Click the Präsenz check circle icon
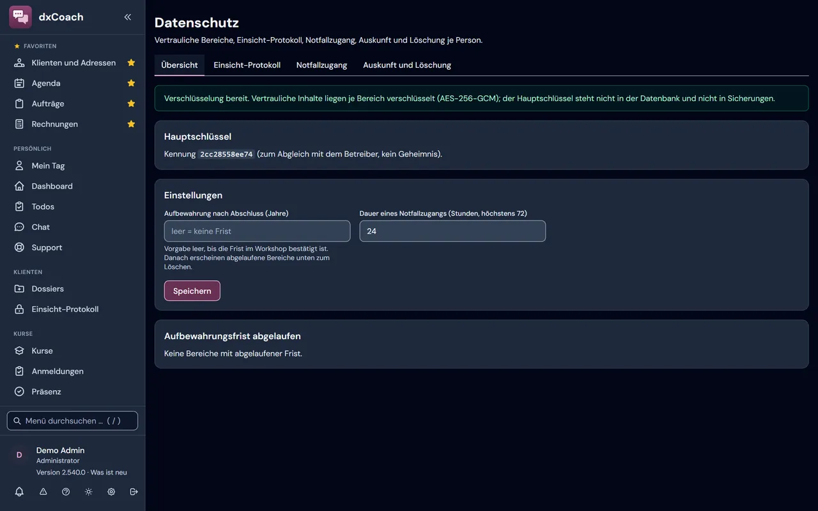The width and height of the screenshot is (818, 511). [19, 392]
